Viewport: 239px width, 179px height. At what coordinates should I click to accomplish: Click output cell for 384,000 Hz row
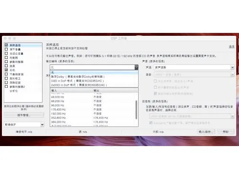(x=100, y=122)
